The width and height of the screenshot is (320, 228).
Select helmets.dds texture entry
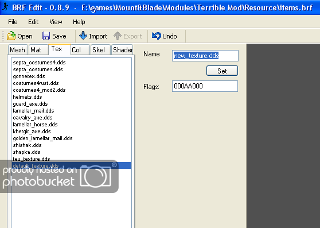71,97
